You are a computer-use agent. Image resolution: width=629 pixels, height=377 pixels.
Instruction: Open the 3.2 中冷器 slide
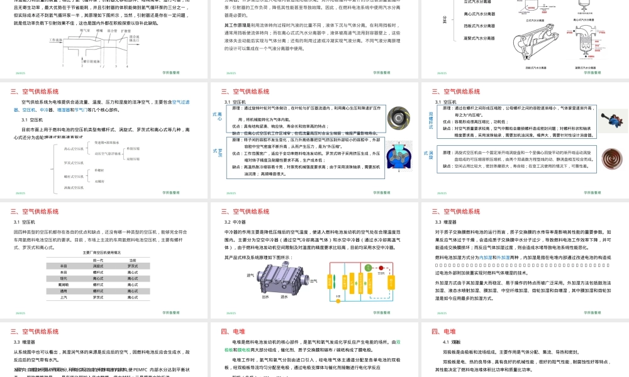tap(314, 260)
